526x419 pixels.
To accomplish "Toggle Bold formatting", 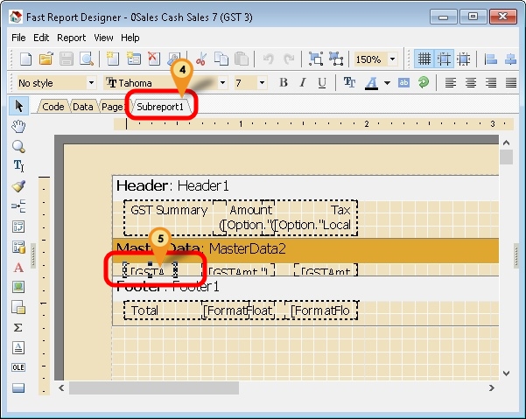I will 284,83.
